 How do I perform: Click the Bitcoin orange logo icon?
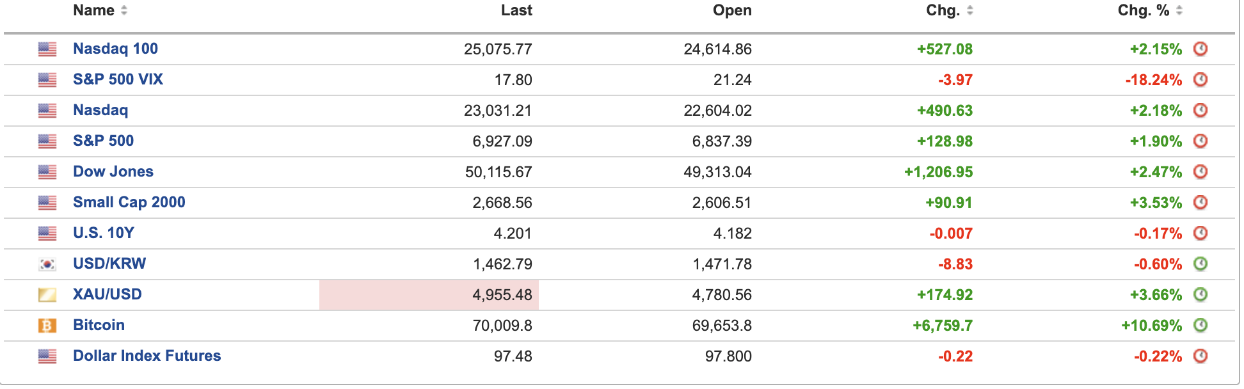47,326
